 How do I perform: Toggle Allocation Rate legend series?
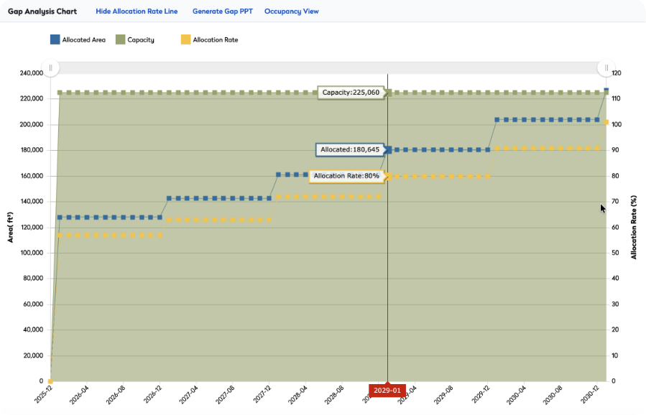point(215,40)
